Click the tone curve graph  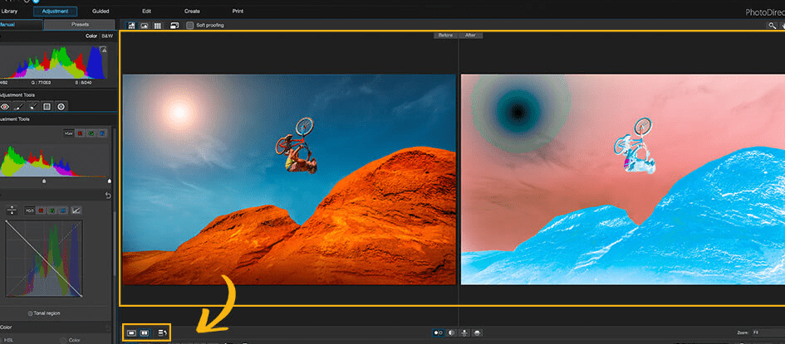click(44, 259)
